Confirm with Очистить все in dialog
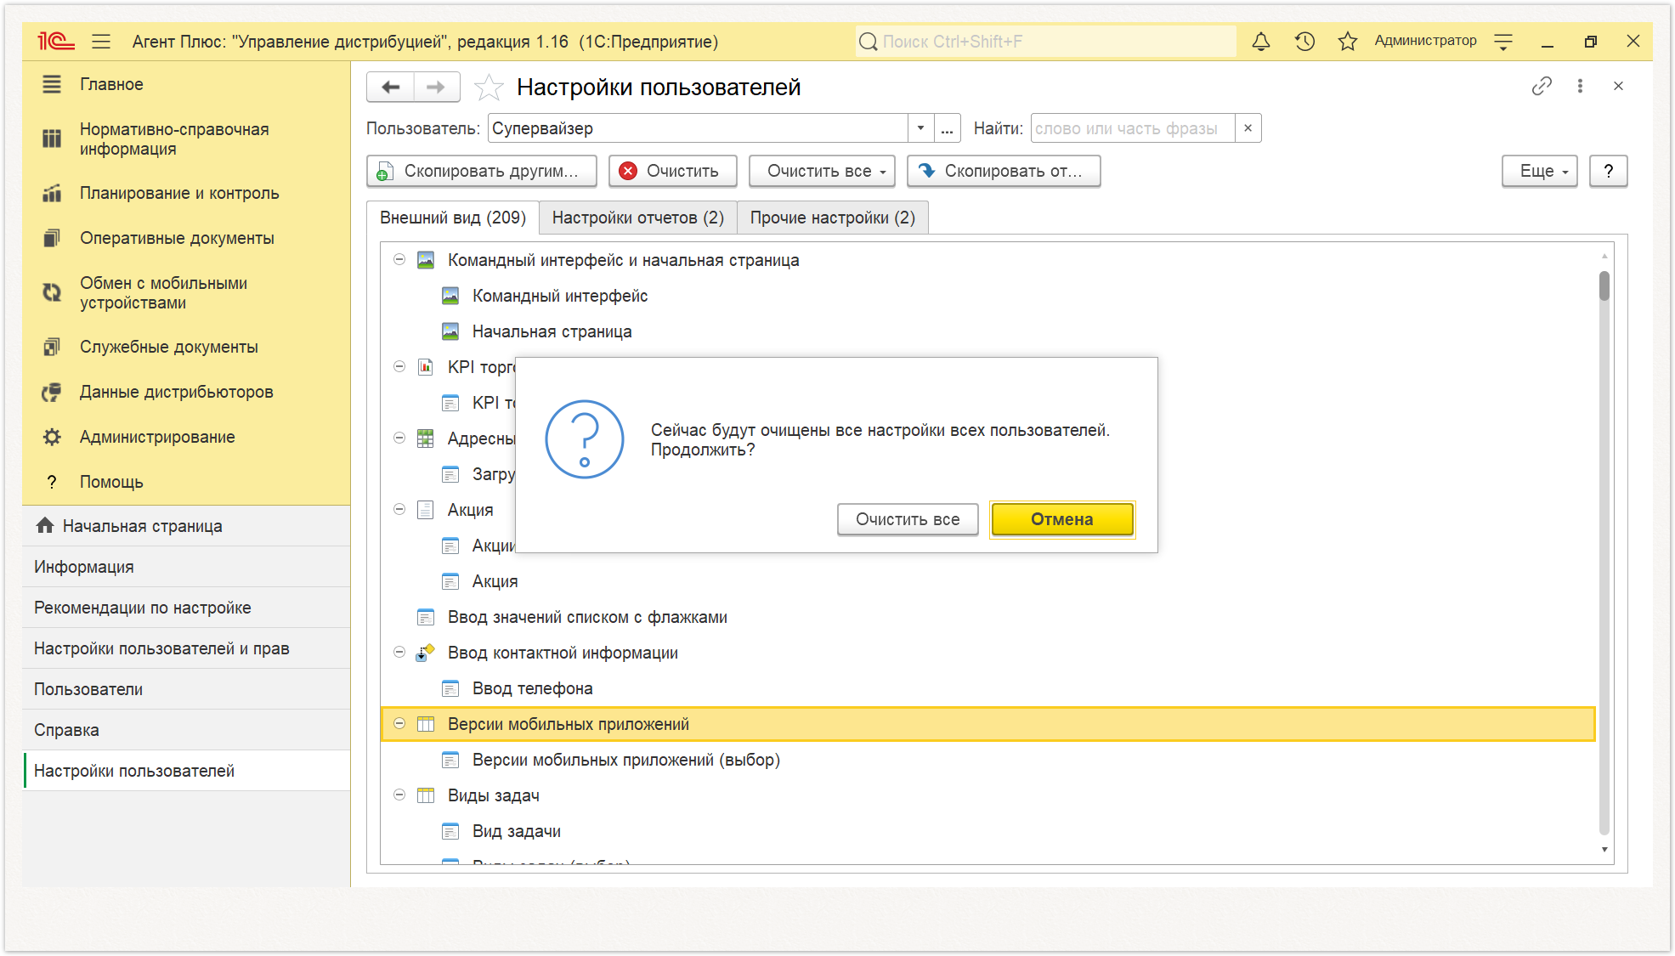This screenshot has width=1675, height=956. pyautogui.click(x=908, y=519)
